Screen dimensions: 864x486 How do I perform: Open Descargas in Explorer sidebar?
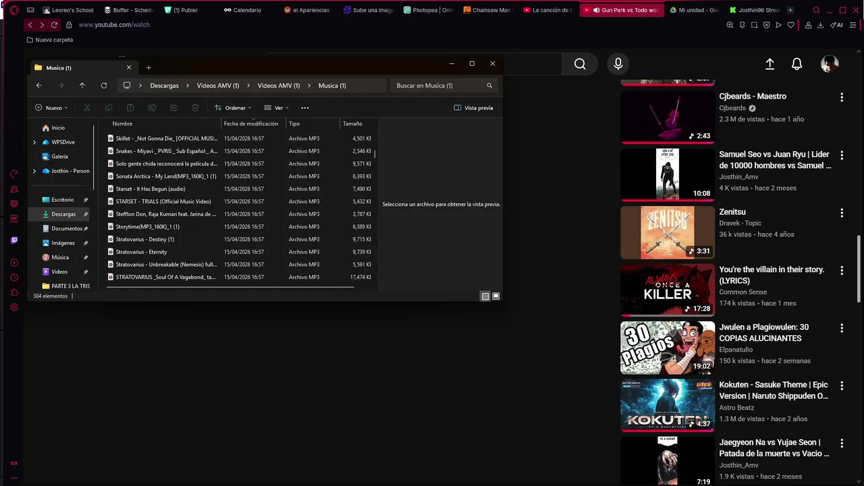[63, 215]
